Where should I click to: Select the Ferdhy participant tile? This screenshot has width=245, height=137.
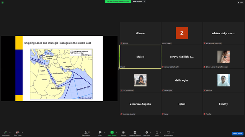point(224,104)
